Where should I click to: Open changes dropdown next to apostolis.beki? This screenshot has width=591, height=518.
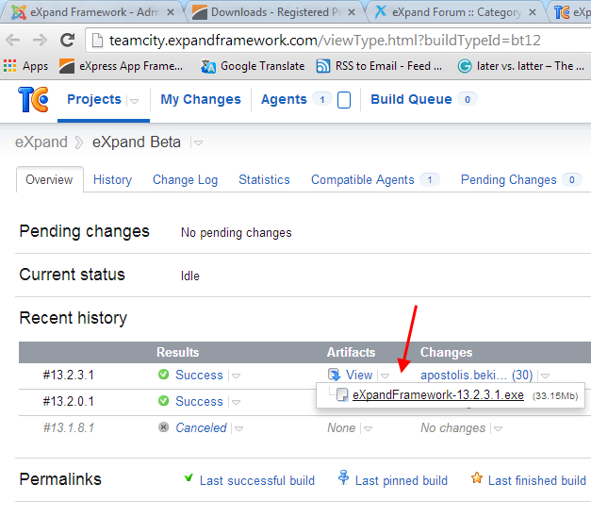[x=545, y=376]
